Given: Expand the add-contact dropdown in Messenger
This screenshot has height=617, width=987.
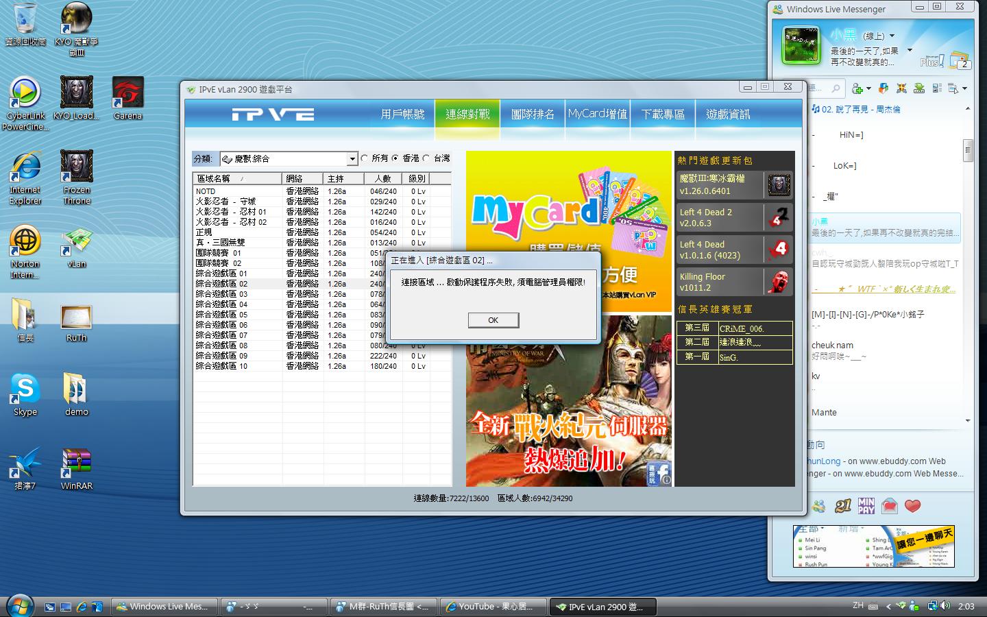Looking at the screenshot, I should pos(868,88).
